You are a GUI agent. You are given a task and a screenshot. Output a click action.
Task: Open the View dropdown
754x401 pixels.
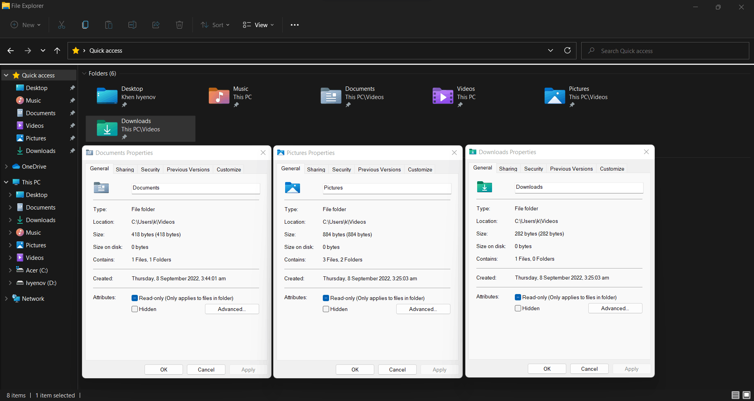click(258, 25)
